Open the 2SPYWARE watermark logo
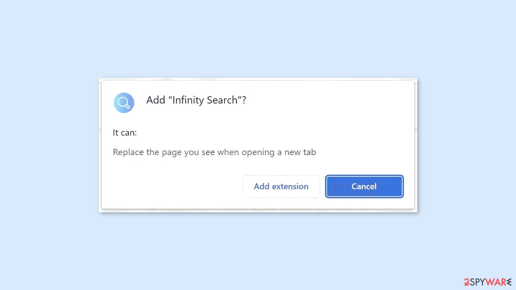Viewport: 516px width, 290px height. (487, 282)
